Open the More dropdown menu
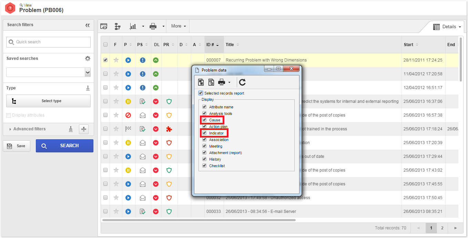The height and width of the screenshot is (238, 468). click(x=179, y=26)
